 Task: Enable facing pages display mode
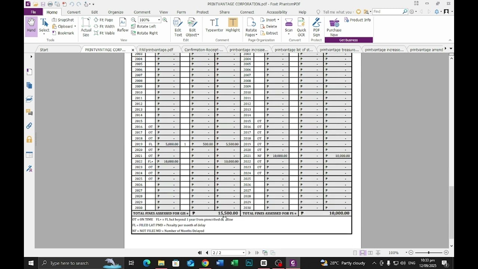(x=370, y=253)
